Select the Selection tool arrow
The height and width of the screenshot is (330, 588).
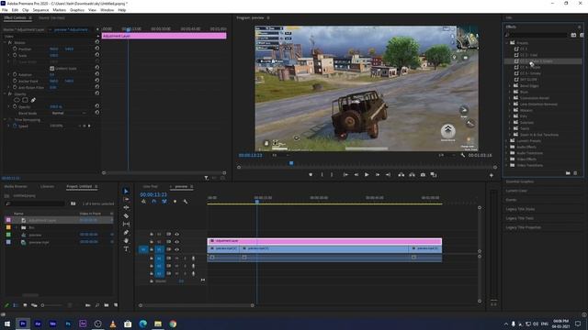click(x=126, y=192)
